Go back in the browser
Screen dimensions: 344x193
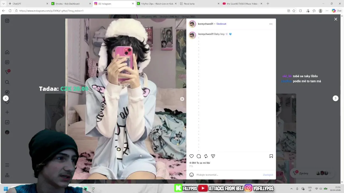coord(3,11)
